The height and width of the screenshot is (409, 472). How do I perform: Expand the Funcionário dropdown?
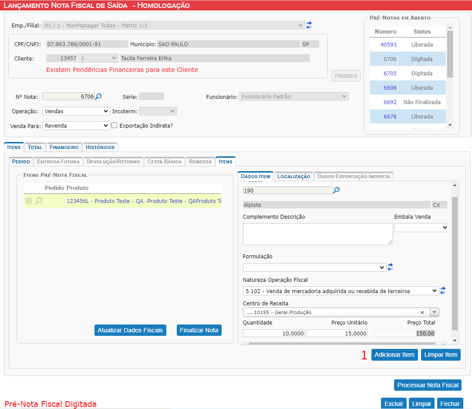coord(294,96)
